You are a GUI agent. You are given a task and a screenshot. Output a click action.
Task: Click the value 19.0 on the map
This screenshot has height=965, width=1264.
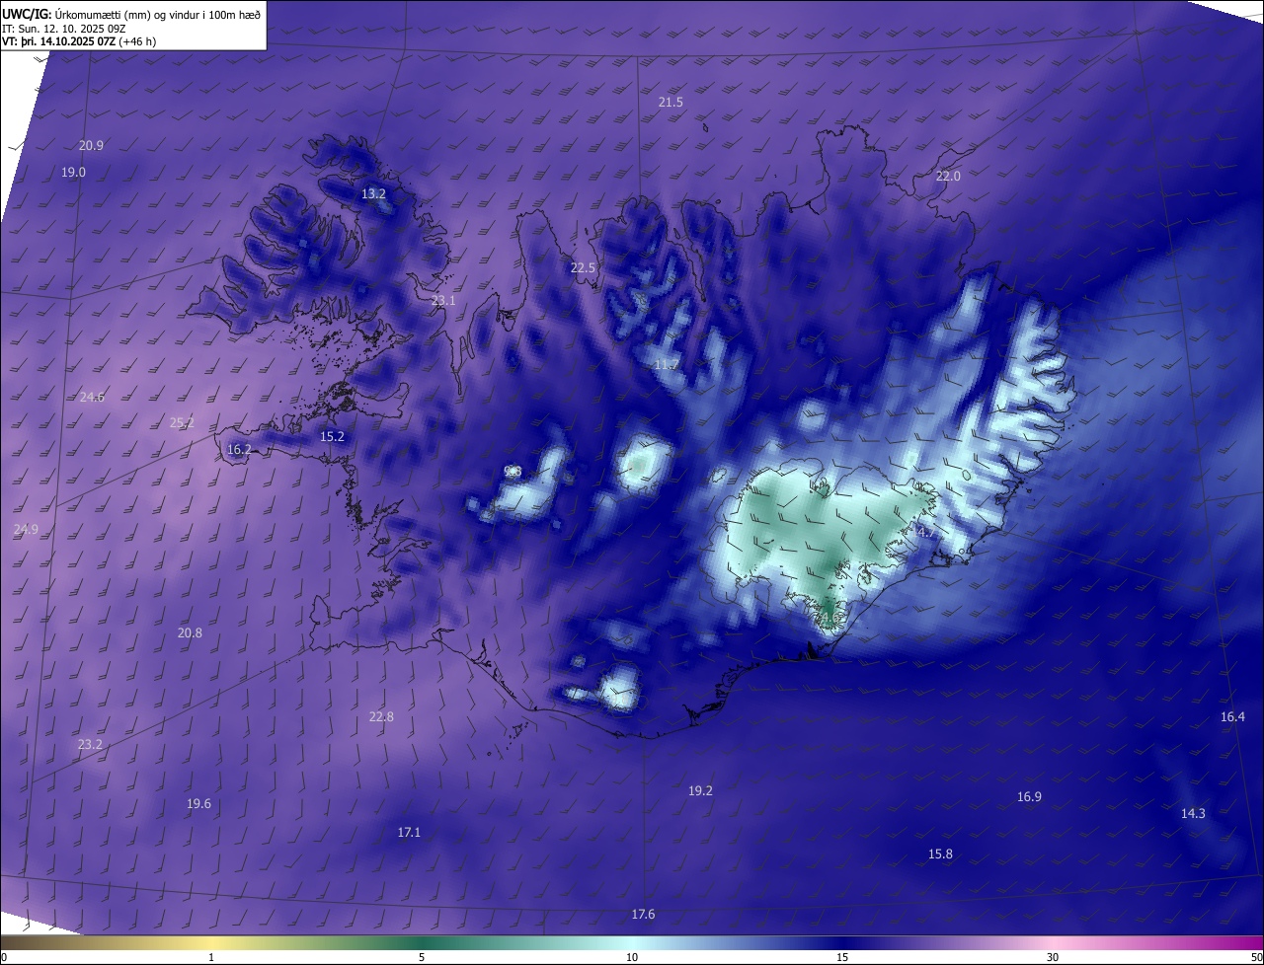pyautogui.click(x=73, y=173)
